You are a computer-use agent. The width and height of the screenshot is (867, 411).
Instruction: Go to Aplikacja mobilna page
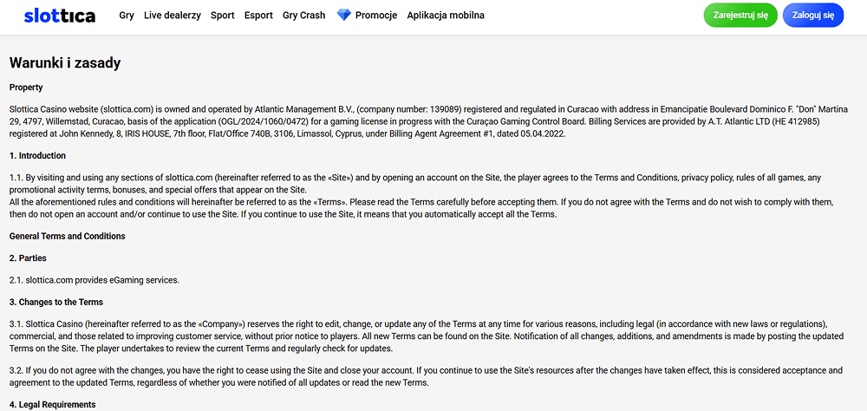[x=446, y=16]
